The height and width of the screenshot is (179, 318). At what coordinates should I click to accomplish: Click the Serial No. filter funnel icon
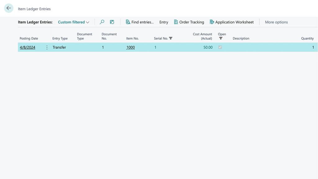(x=171, y=38)
